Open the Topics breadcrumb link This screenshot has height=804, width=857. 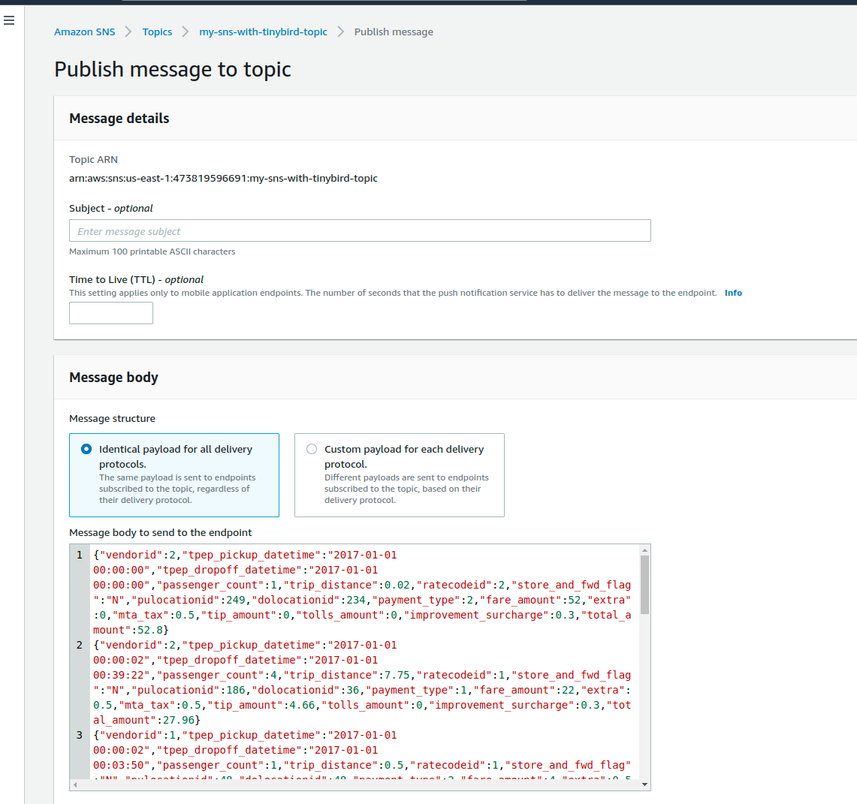click(157, 32)
